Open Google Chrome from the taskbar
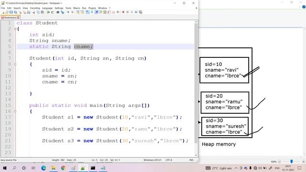Screen dimensions: 306x172 click(x=63, y=168)
